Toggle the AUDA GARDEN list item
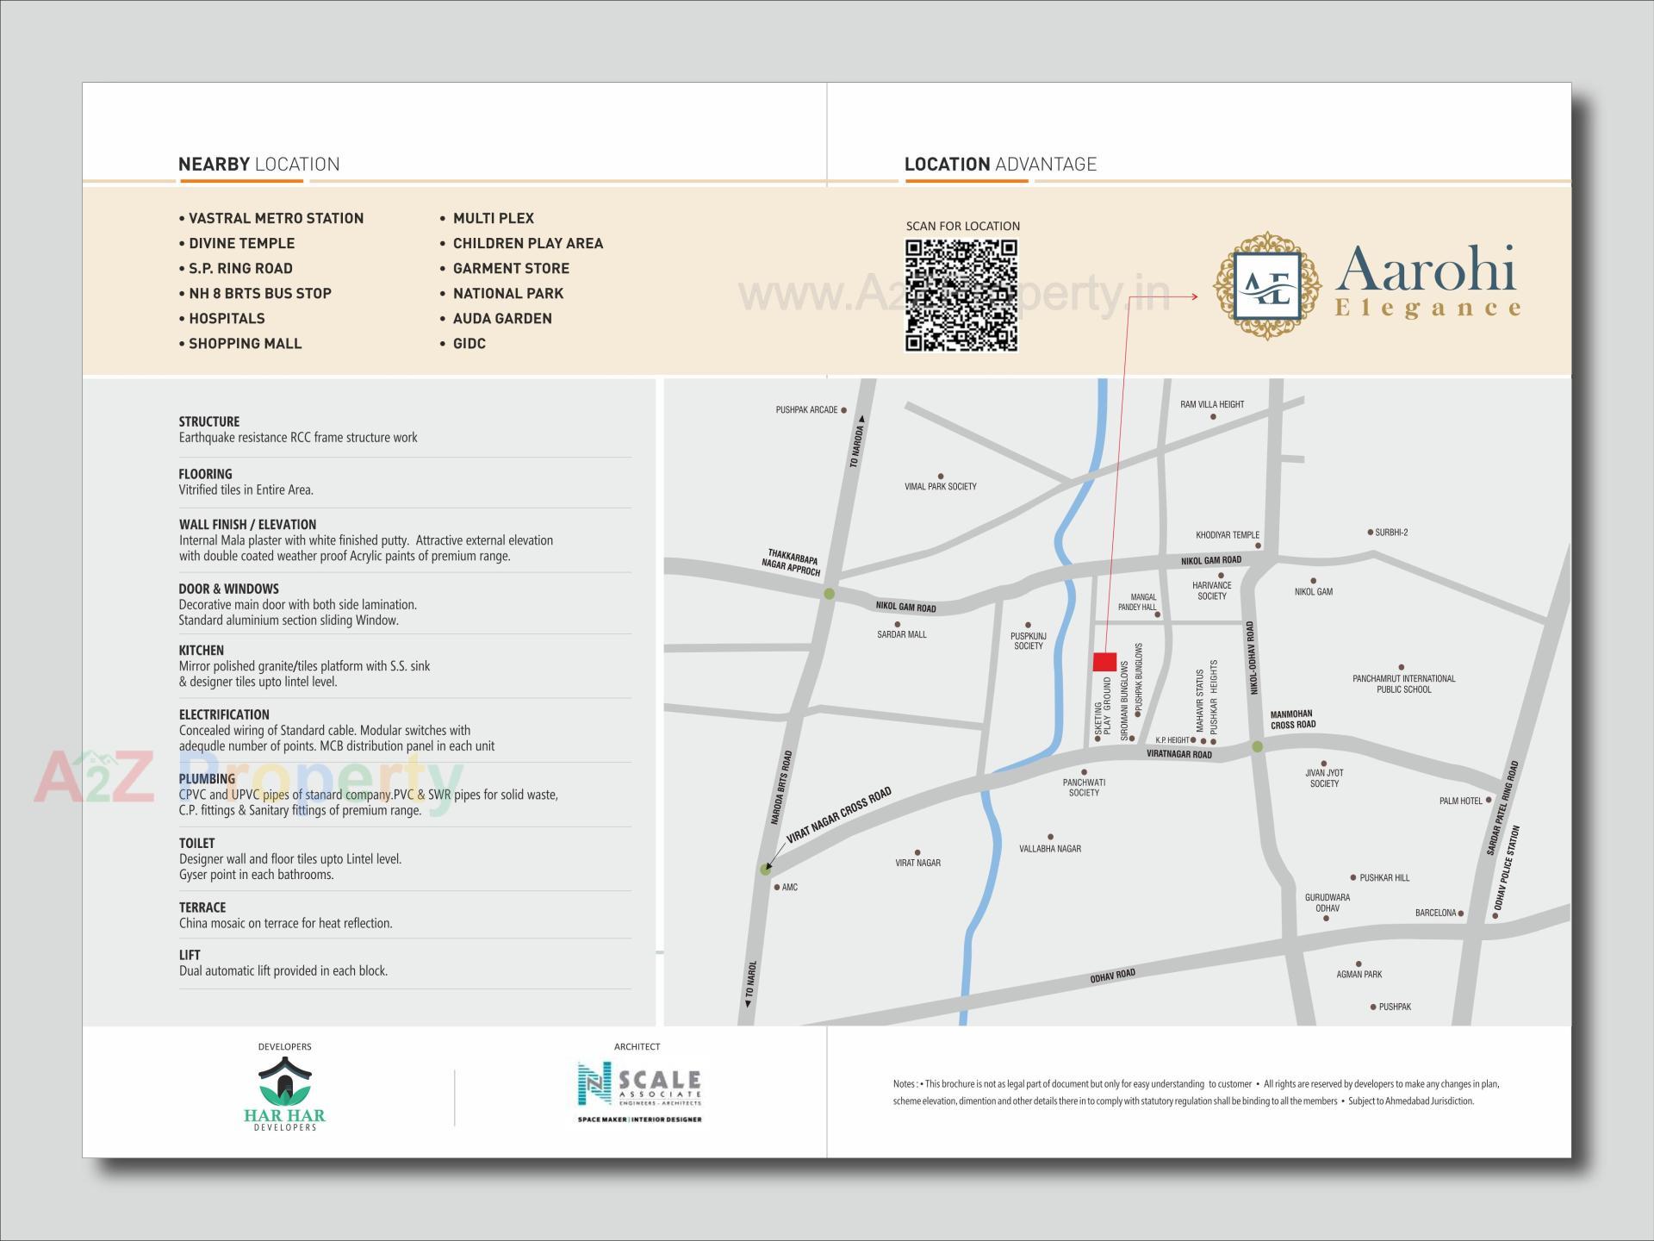Screen dimensions: 1654x1241 [x=502, y=318]
